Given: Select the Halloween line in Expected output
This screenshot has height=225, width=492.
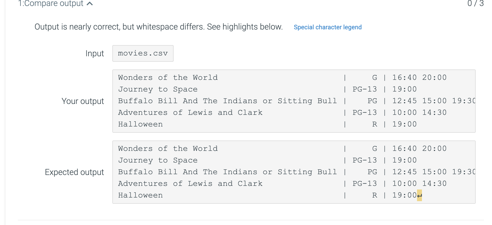Looking at the screenshot, I should (x=270, y=195).
